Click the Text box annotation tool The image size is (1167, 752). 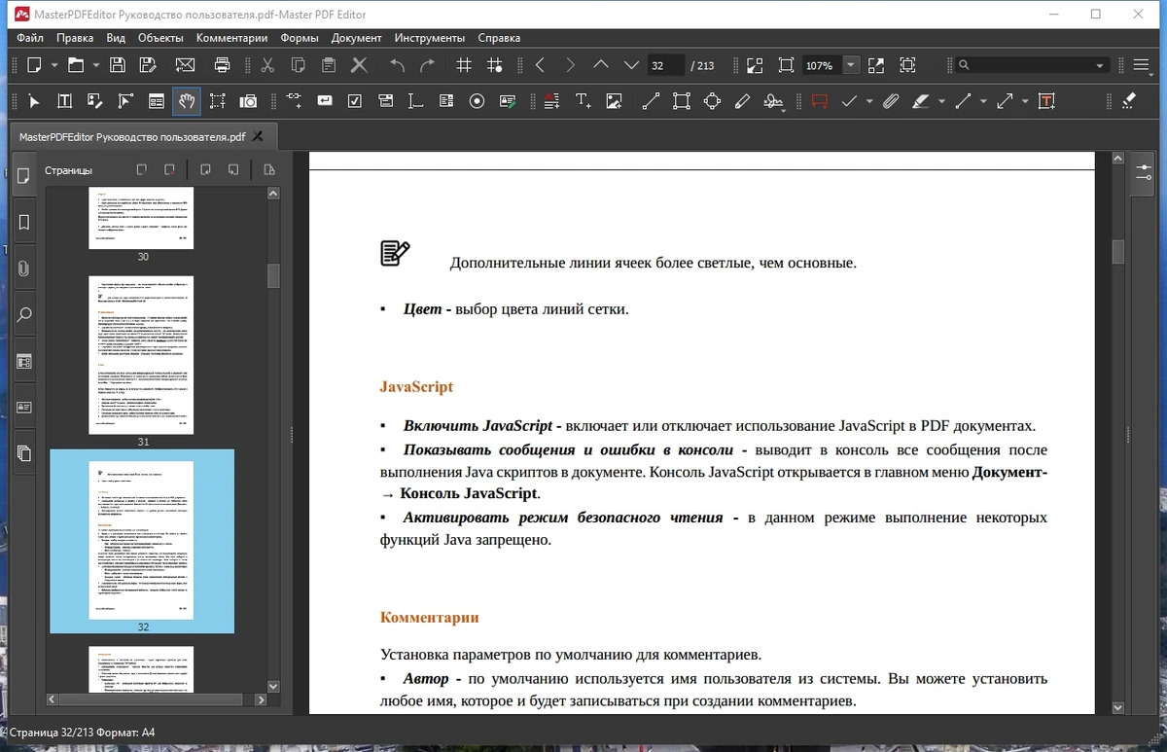click(1046, 101)
